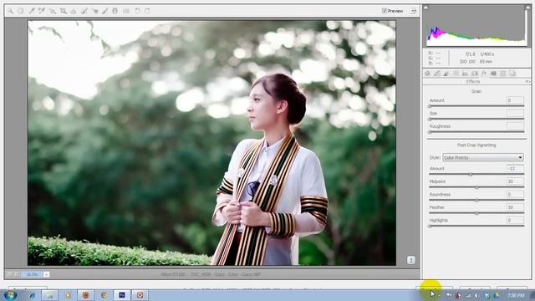Toggle highlight clipping warning on histogram
The width and height of the screenshot is (535, 301).
[528, 8]
